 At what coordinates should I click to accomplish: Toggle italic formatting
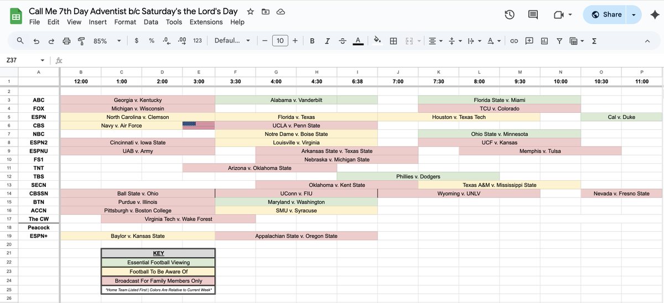pyautogui.click(x=327, y=41)
